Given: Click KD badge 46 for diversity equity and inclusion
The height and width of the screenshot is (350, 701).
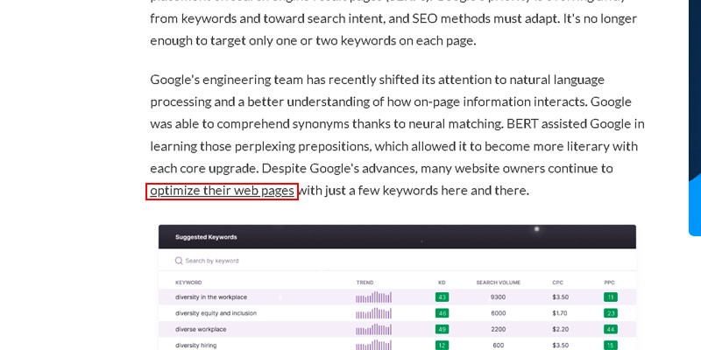Looking at the screenshot, I should pos(442,313).
